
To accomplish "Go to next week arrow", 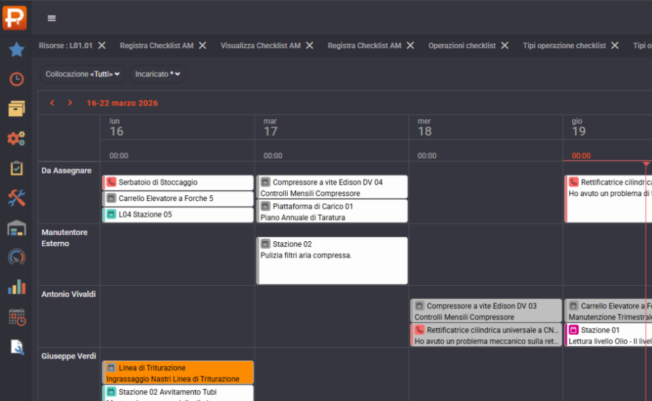I will pos(70,102).
